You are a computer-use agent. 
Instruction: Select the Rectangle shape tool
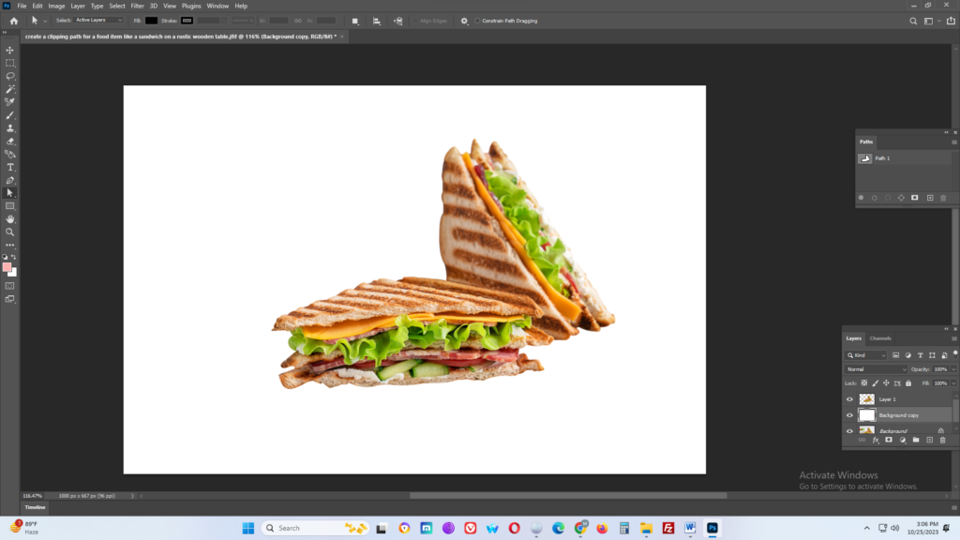[x=9, y=206]
